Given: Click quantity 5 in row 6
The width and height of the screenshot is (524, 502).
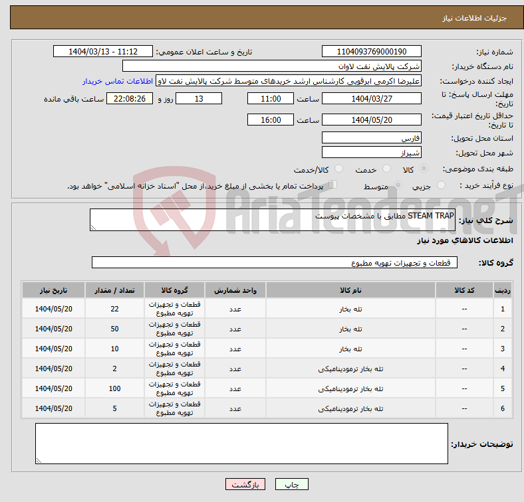Looking at the screenshot, I should click(114, 408).
